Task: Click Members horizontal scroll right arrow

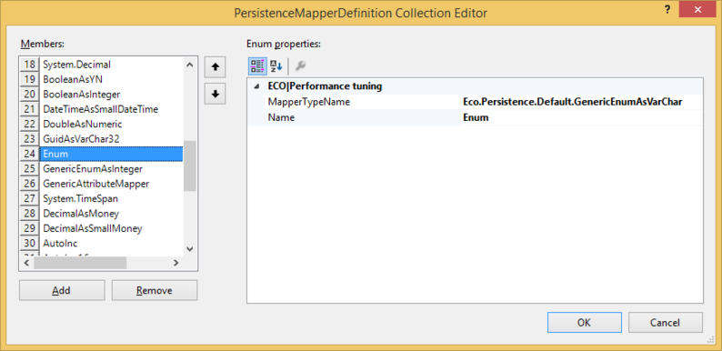Action: coord(175,263)
